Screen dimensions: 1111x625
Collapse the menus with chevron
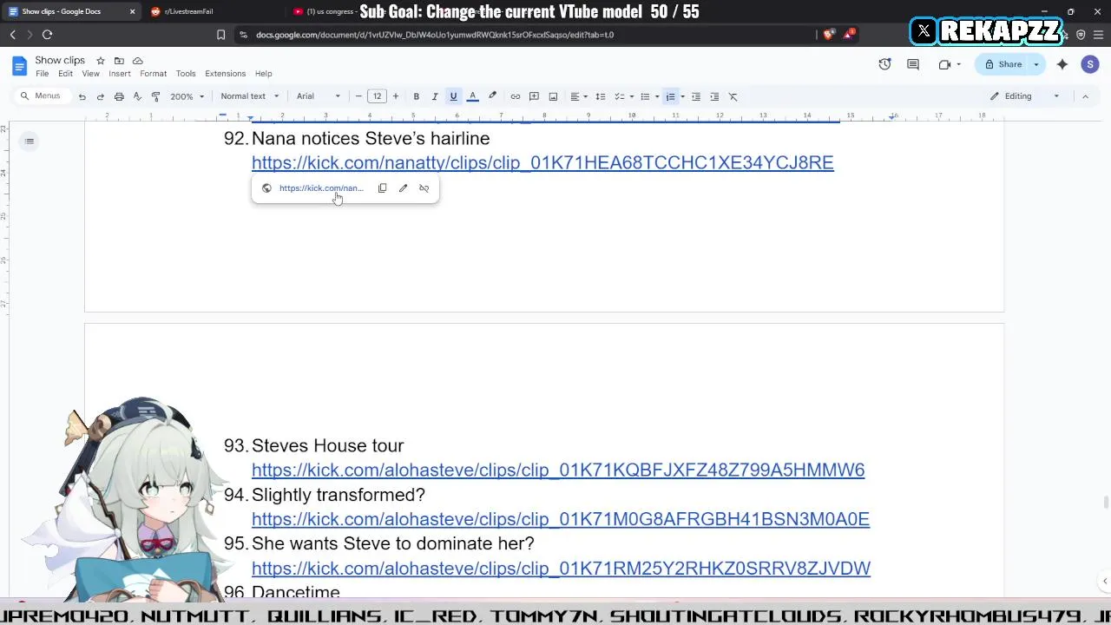(1085, 96)
